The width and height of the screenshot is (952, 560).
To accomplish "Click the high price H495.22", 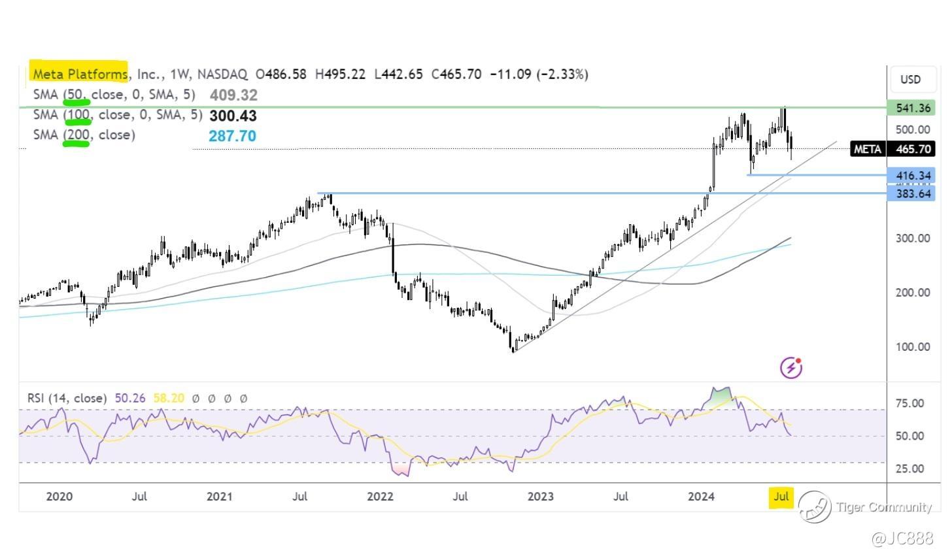I will tap(340, 74).
